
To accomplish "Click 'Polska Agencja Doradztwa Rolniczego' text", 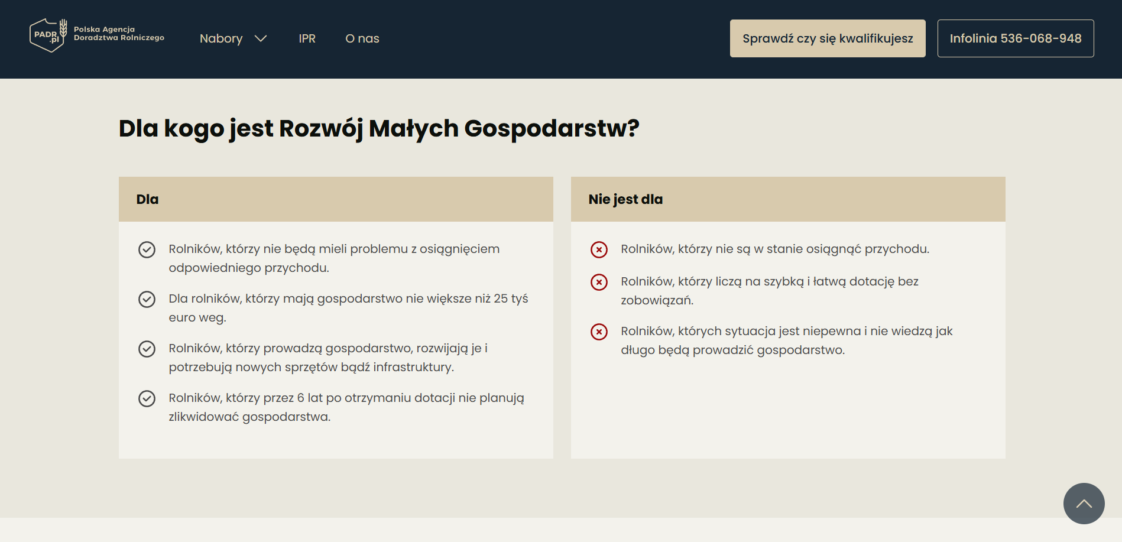I will [x=119, y=34].
